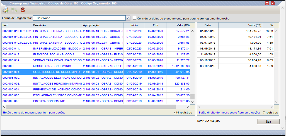Click down arrow of right table vertical scrollbar
This screenshot has height=136, width=286.
pyautogui.click(x=276, y=102)
